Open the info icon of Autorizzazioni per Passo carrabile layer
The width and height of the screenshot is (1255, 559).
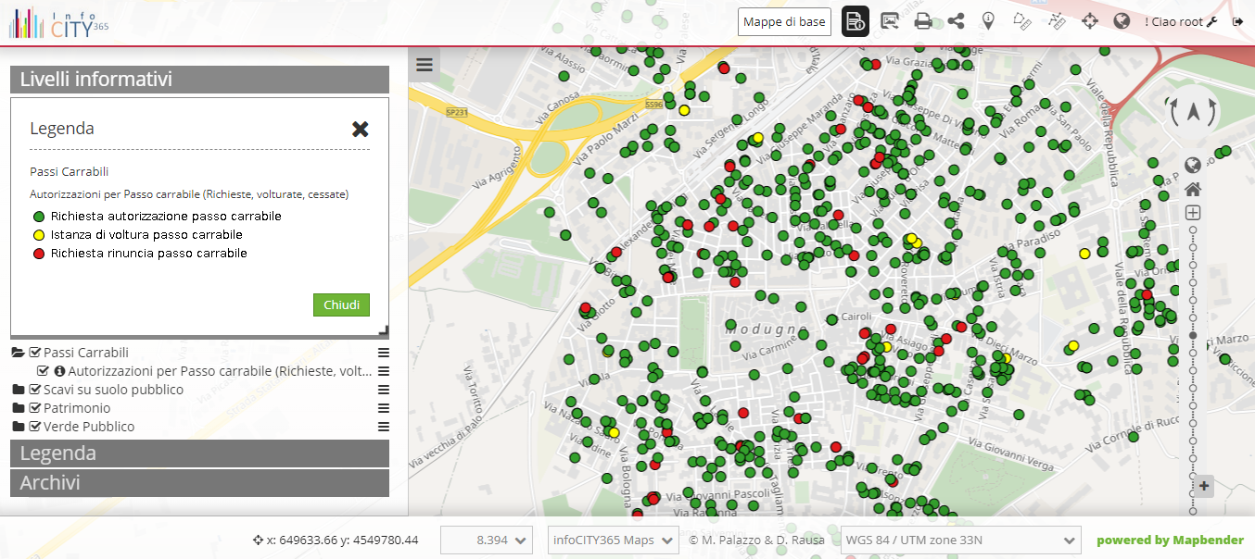click(59, 371)
